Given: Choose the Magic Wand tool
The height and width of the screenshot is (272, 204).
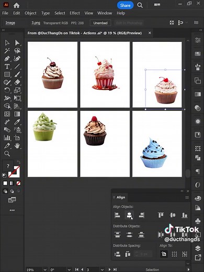Looking at the screenshot, I should pos(7,51).
